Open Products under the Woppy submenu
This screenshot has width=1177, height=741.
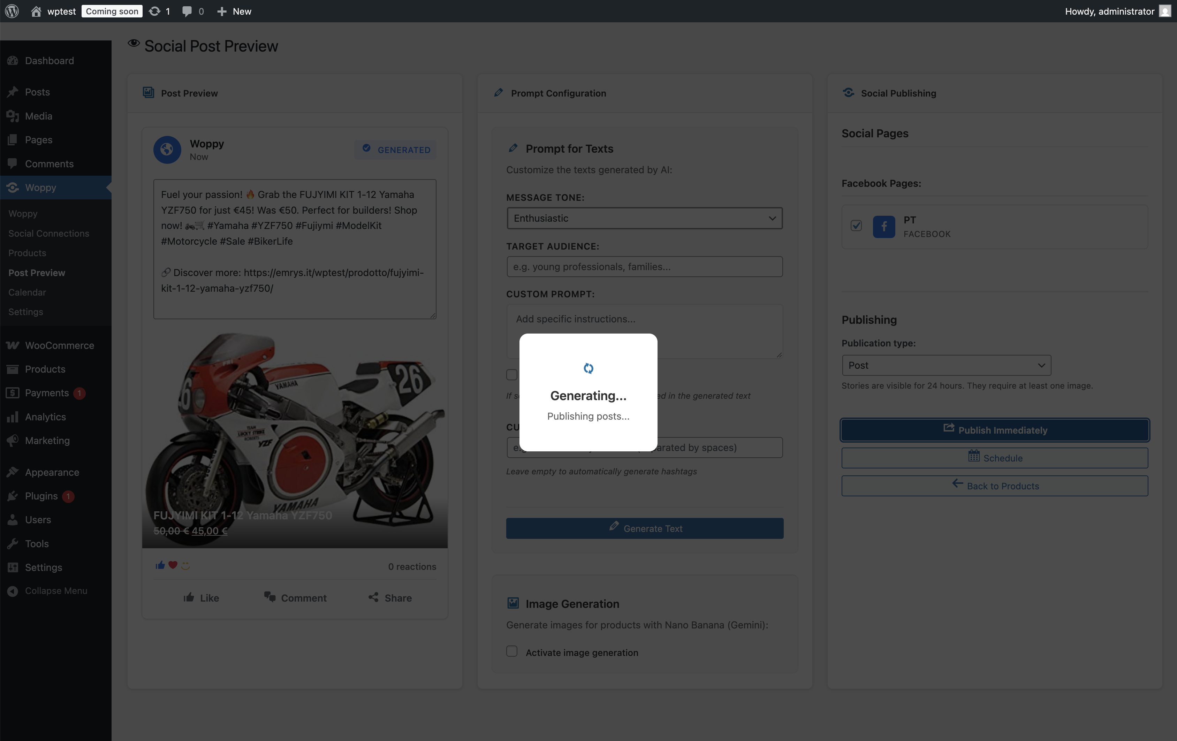point(28,253)
